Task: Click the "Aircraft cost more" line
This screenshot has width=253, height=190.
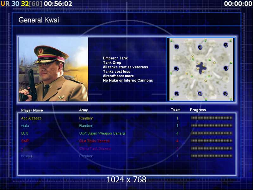Action: pos(118,76)
